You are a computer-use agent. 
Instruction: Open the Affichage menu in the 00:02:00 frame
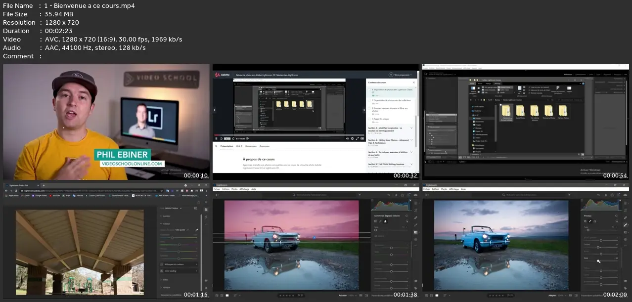coord(454,189)
